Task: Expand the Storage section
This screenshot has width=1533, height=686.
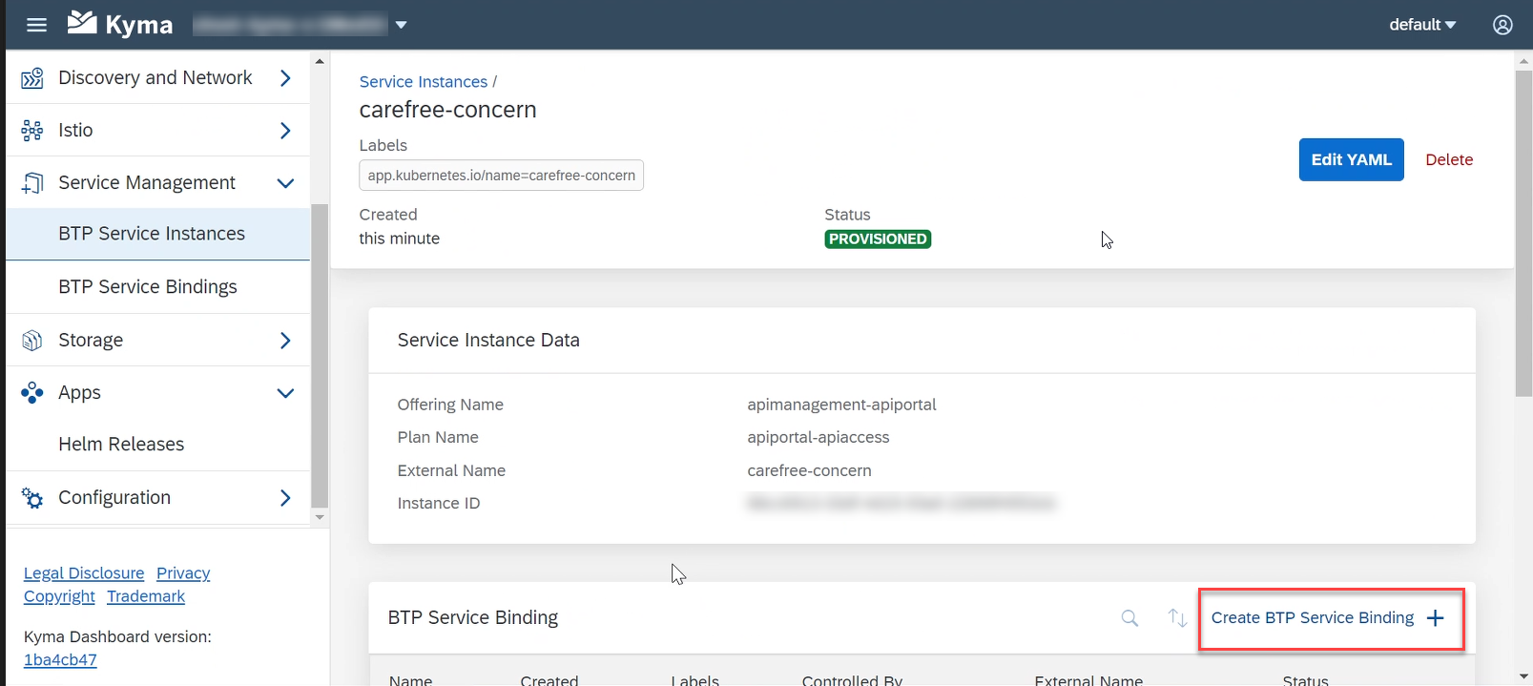Action: 285,341
